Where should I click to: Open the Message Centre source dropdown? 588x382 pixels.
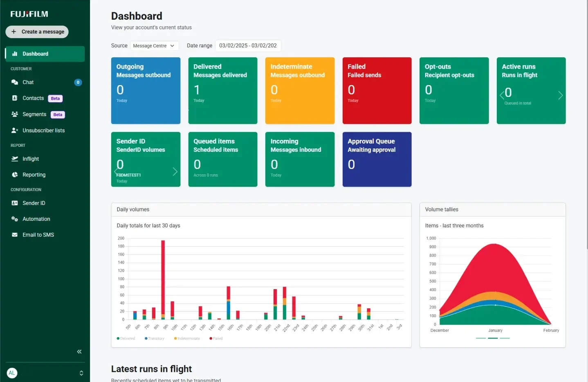154,46
